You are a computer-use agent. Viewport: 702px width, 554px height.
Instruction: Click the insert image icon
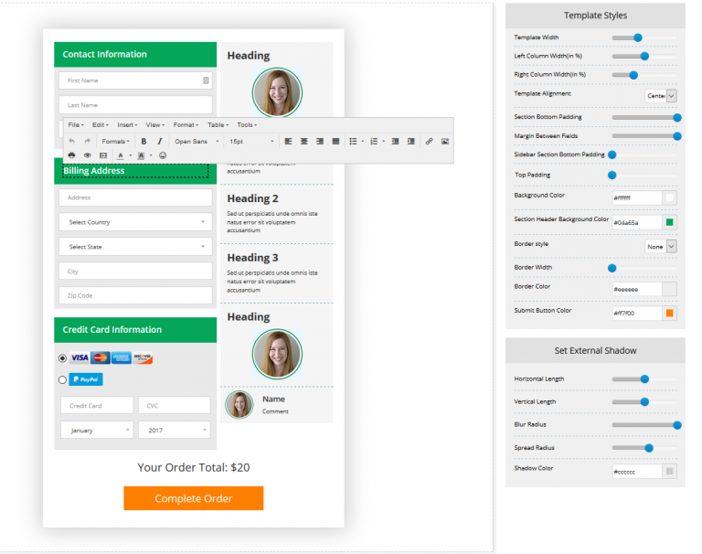(x=445, y=142)
